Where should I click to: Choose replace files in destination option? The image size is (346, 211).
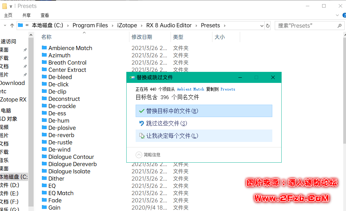pos(204,111)
